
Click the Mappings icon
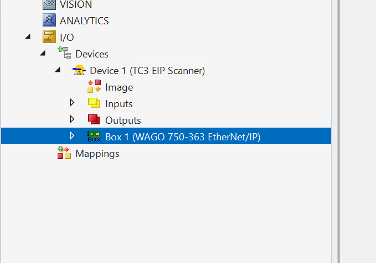[64, 154]
